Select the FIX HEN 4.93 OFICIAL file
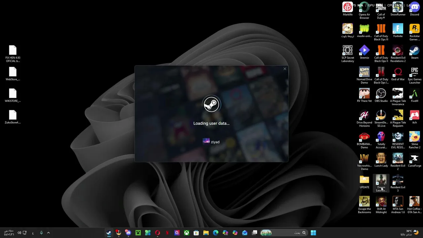The height and width of the screenshot is (238, 423). pos(13,54)
